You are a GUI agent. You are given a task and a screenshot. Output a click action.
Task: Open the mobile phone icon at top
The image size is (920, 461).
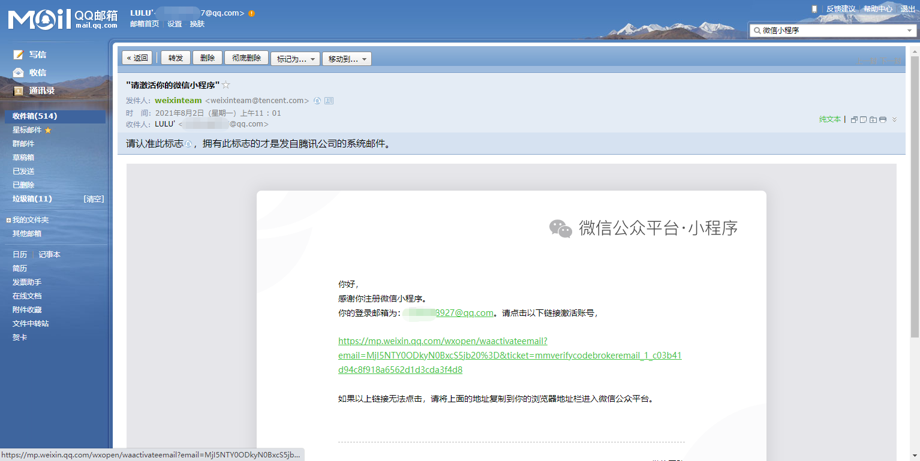tap(814, 9)
